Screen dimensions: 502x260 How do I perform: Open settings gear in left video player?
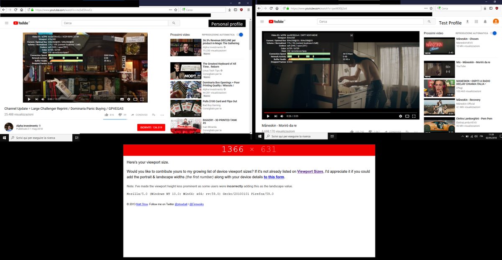[128, 99]
